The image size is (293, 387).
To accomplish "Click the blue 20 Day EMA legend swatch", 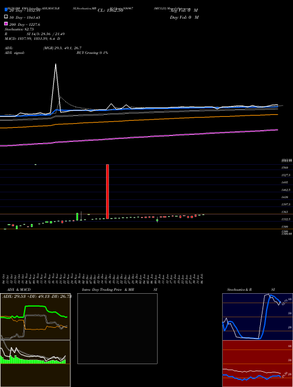I will pos(6,10).
